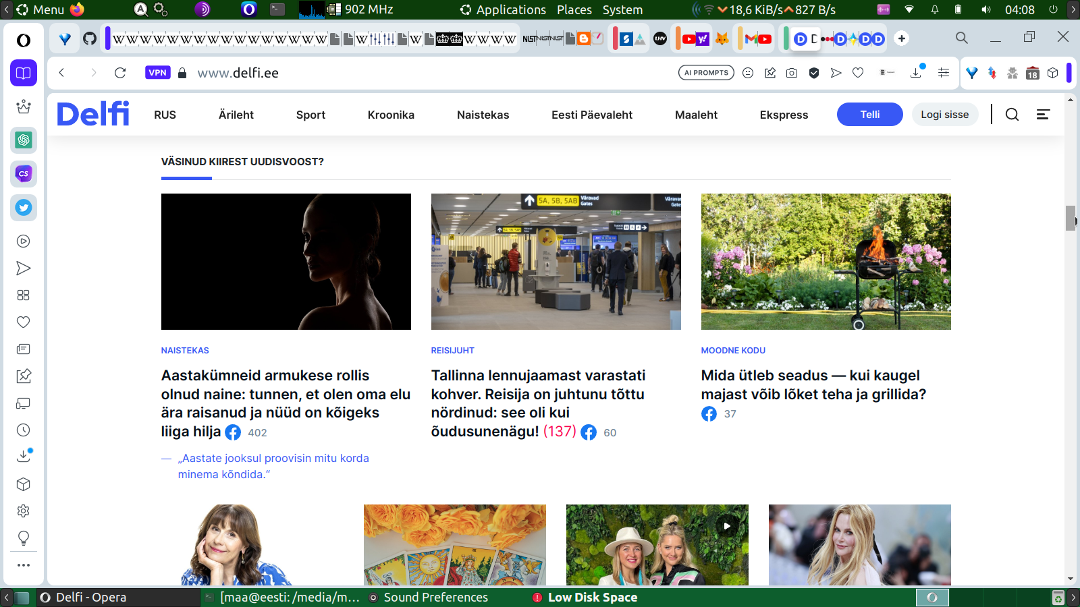Click the address bar URL www.delfi.ee

(x=238, y=73)
